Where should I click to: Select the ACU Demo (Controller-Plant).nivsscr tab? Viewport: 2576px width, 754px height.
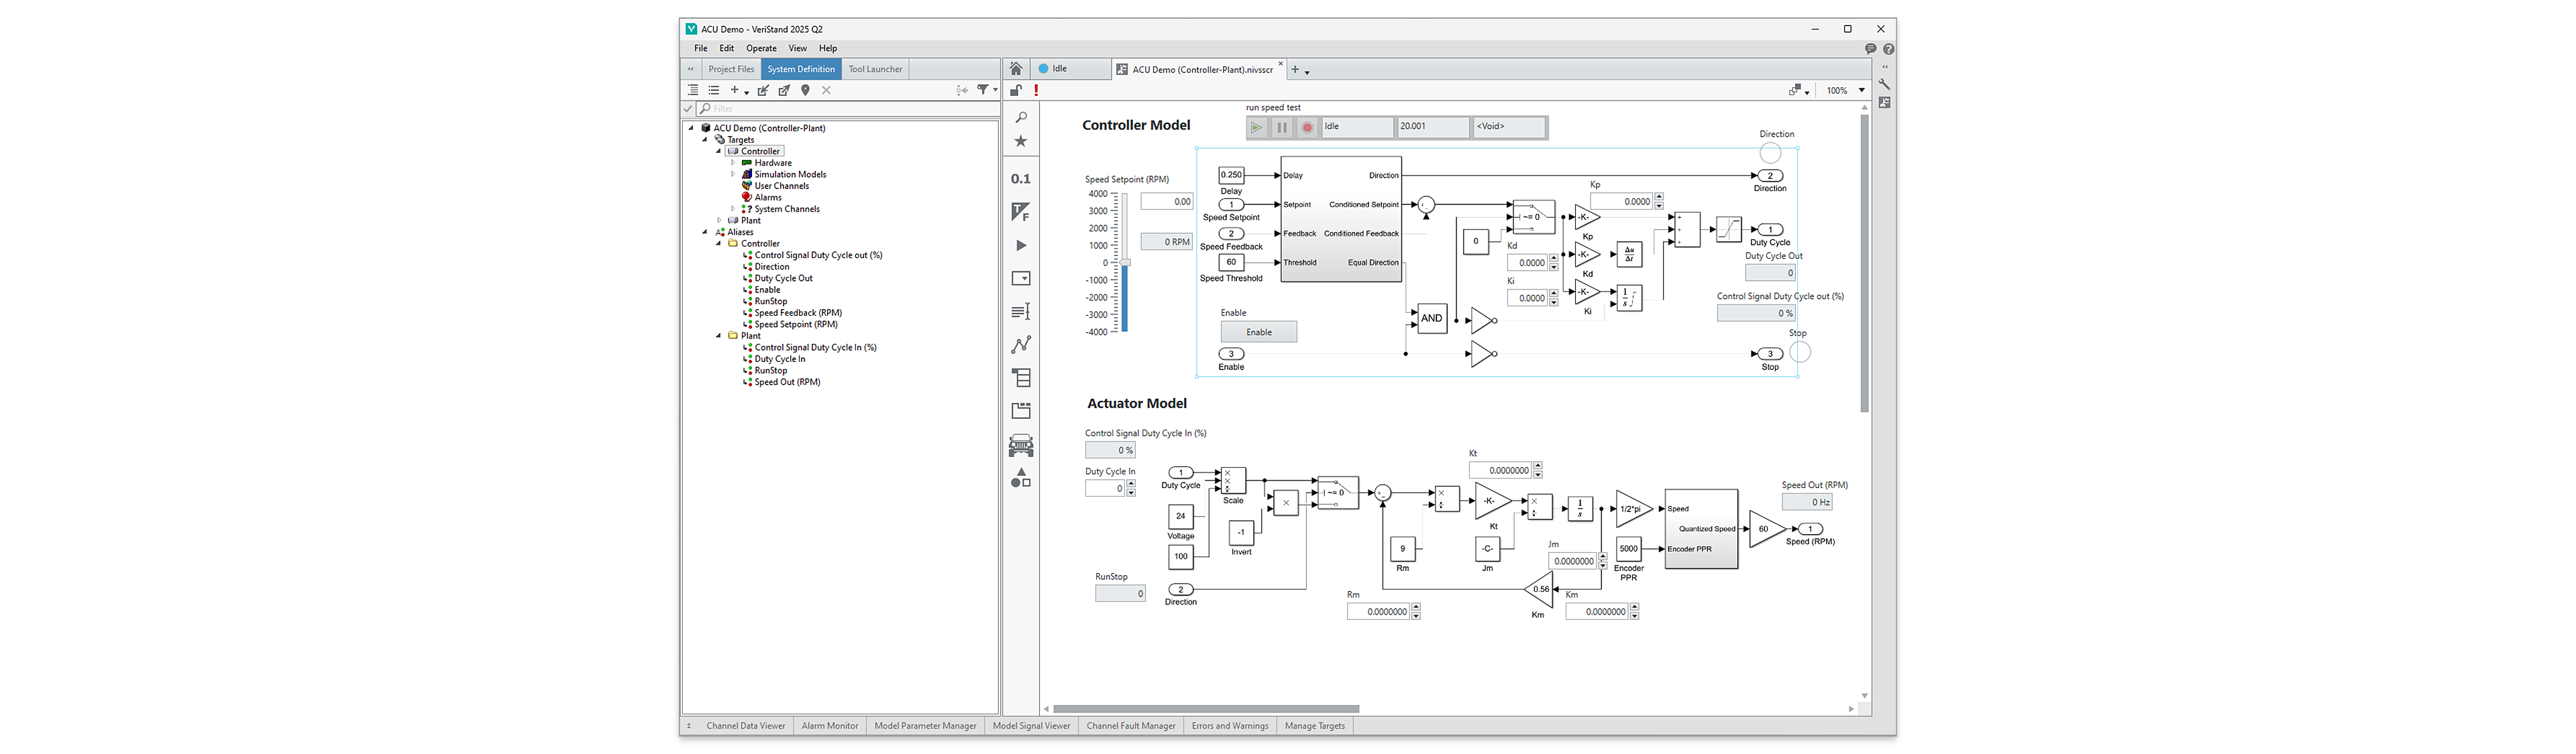(1199, 70)
